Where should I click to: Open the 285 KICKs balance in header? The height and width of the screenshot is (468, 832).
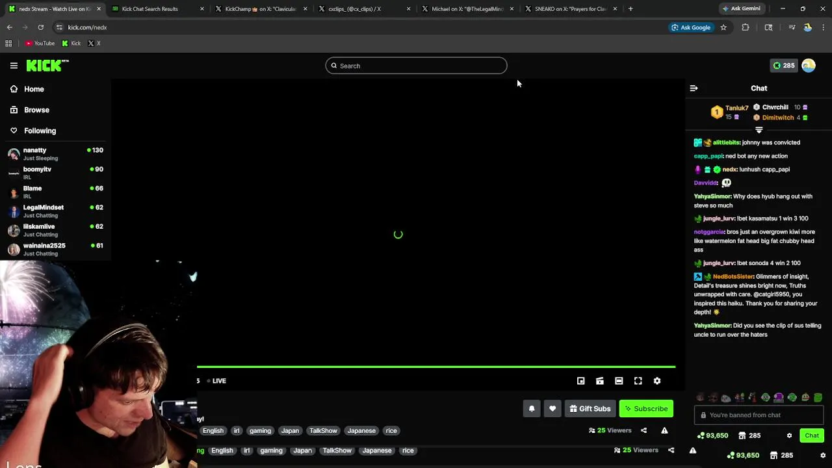tap(783, 66)
